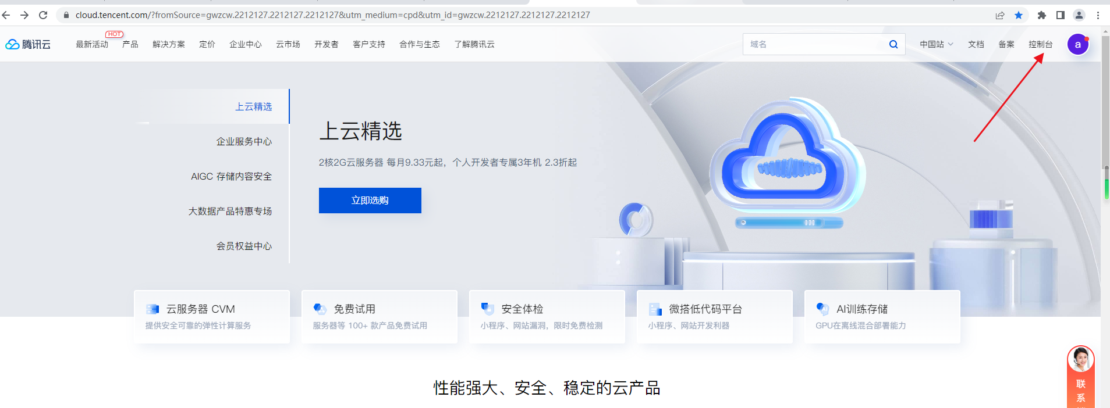The image size is (1110, 408).
Task: Open the 产品 menu
Action: [x=130, y=44]
